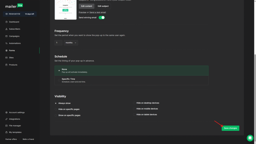
Task: Check Hide on mobile devices
Action: pos(134,109)
